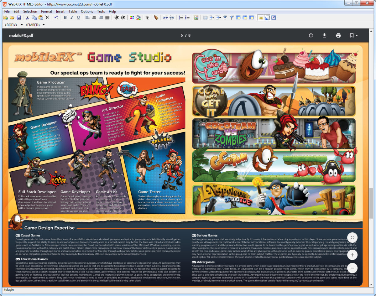Delete the selection with the X icon
Screen dimensions: 376x296
tap(47, 18)
